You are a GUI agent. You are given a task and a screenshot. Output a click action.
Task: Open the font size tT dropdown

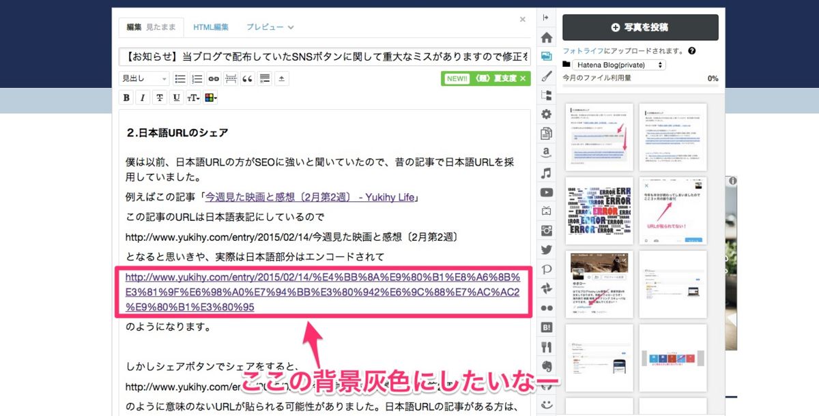tap(193, 98)
